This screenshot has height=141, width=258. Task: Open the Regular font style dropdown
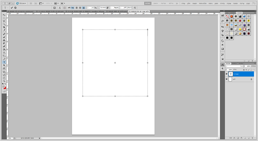[115, 8]
